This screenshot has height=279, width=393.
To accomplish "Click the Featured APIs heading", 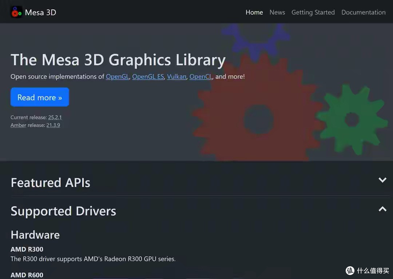I will pyautogui.click(x=50, y=183).
